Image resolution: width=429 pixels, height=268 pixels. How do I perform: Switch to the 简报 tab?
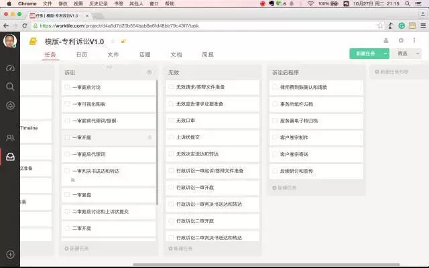point(208,54)
